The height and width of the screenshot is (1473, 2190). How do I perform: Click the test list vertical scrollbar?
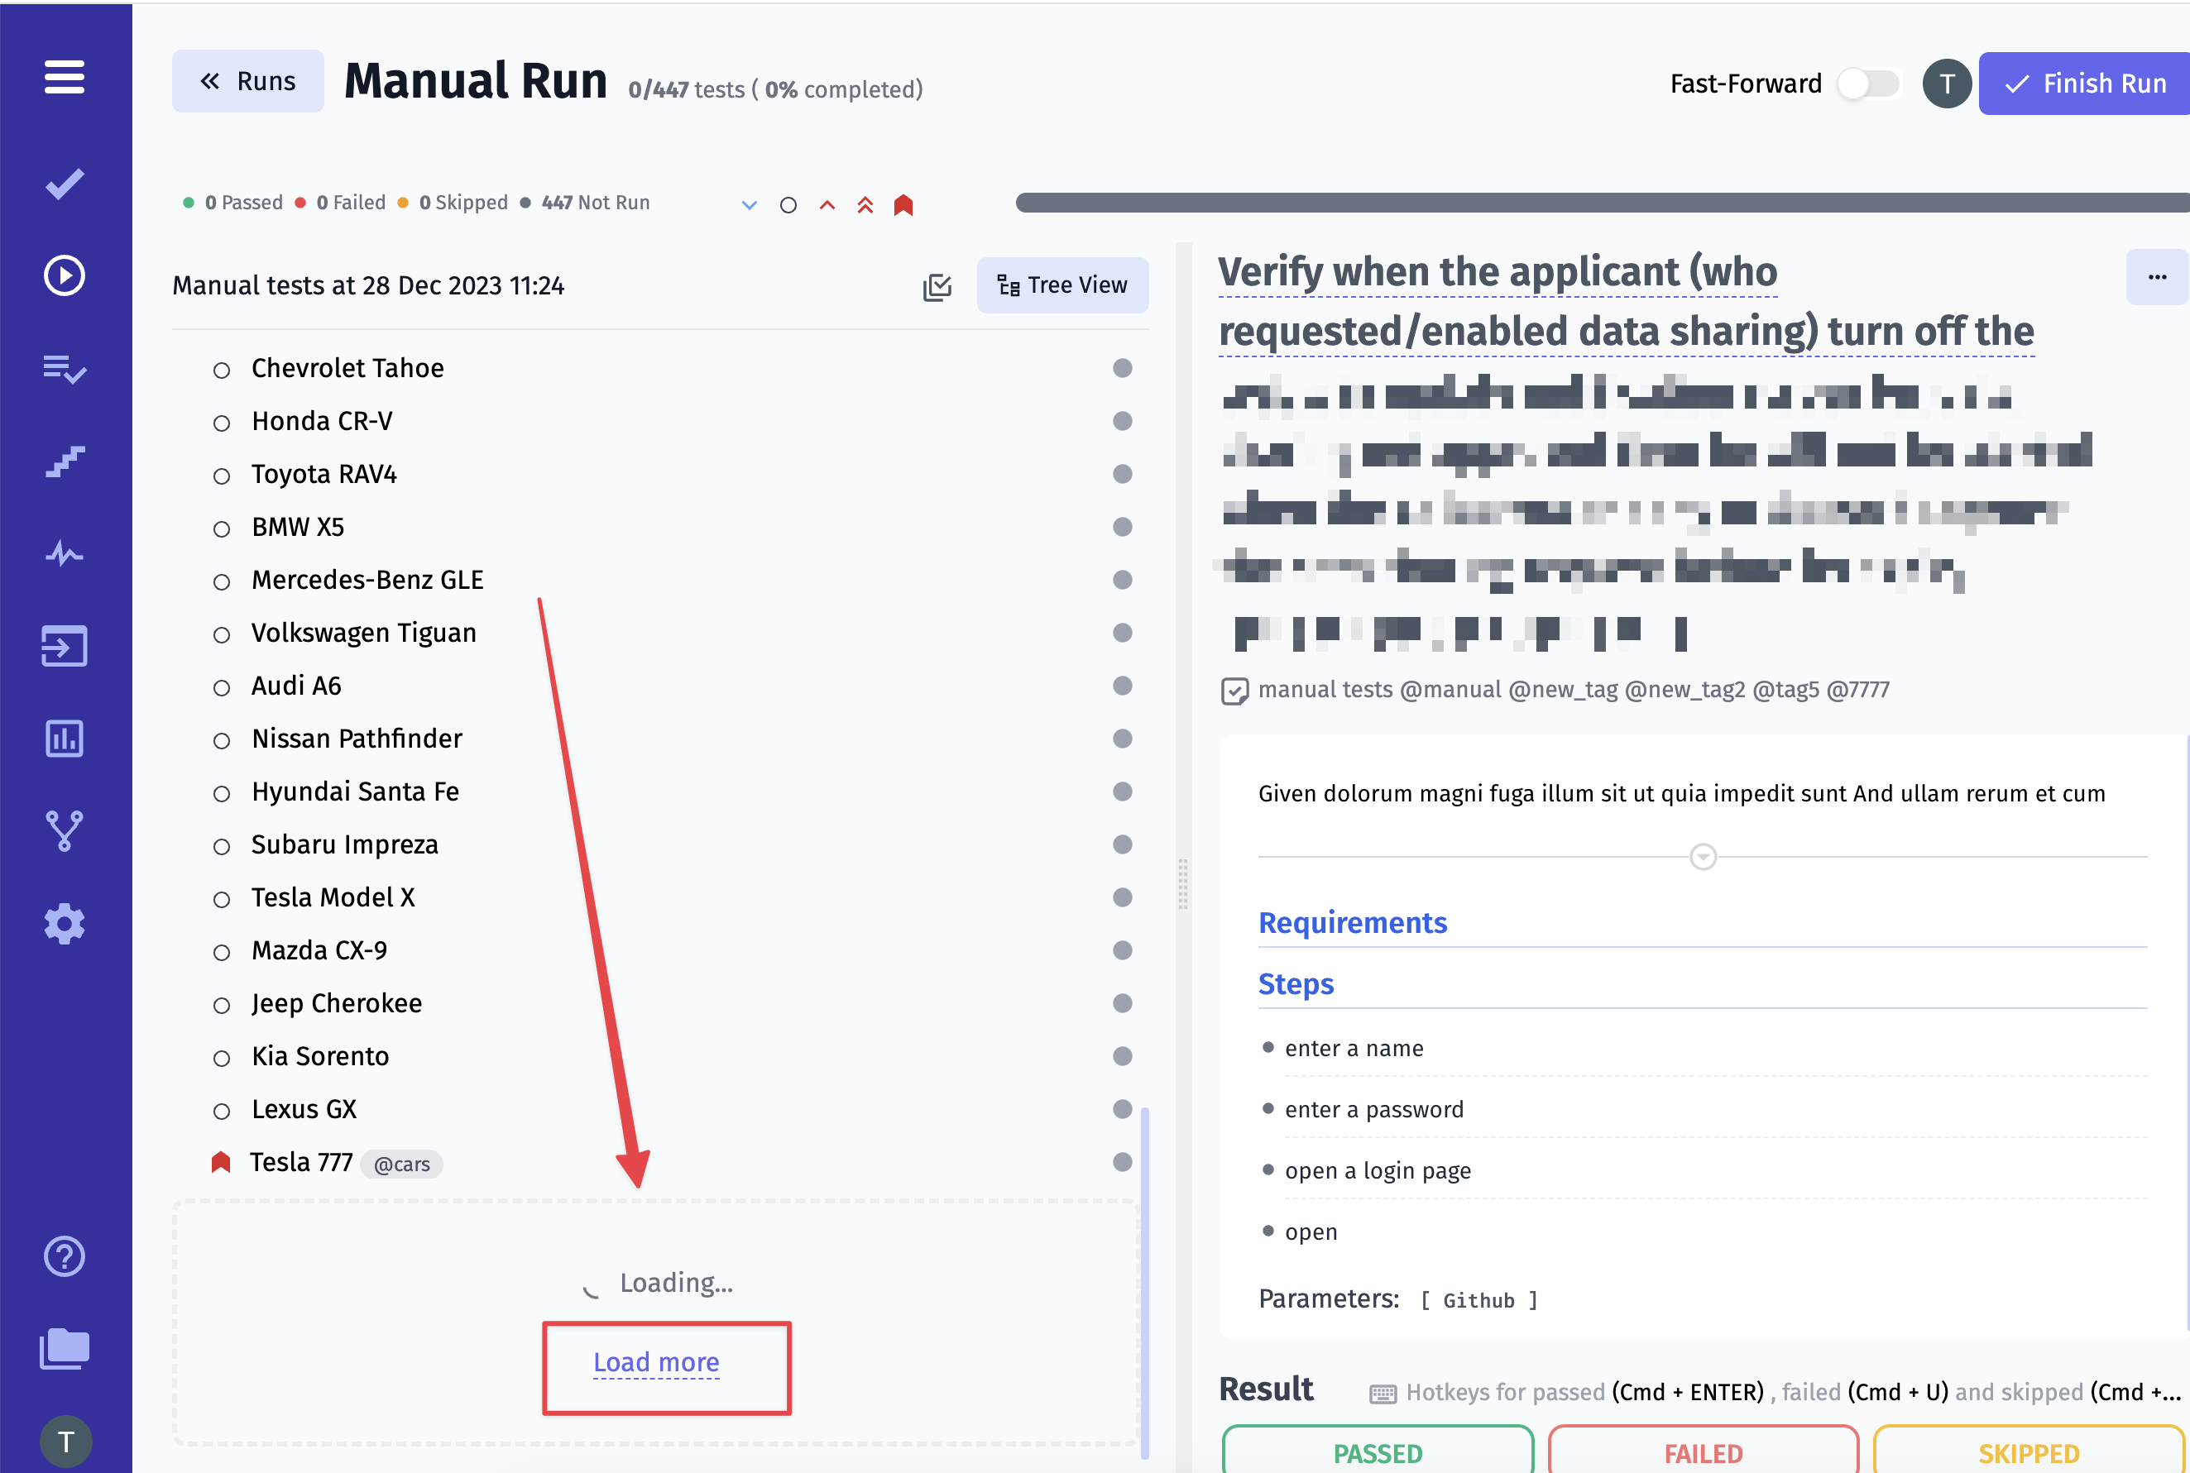pyautogui.click(x=1143, y=1282)
